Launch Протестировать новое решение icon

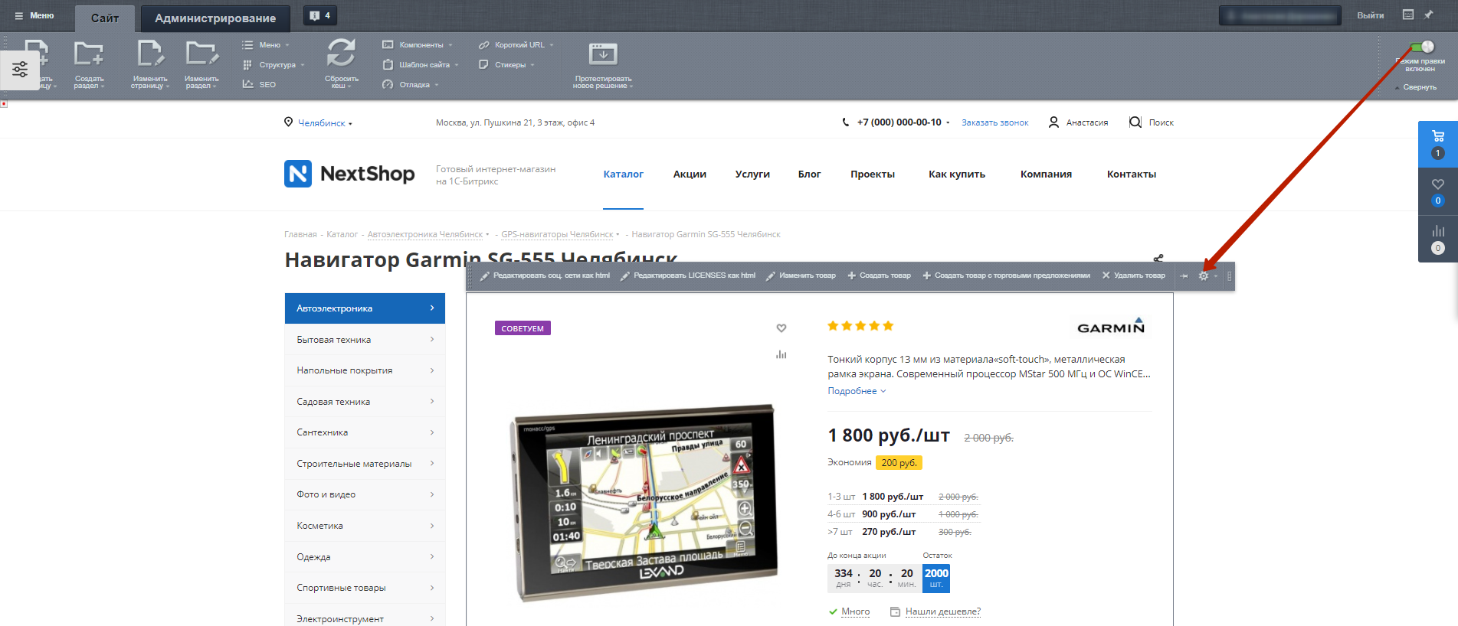click(x=603, y=54)
